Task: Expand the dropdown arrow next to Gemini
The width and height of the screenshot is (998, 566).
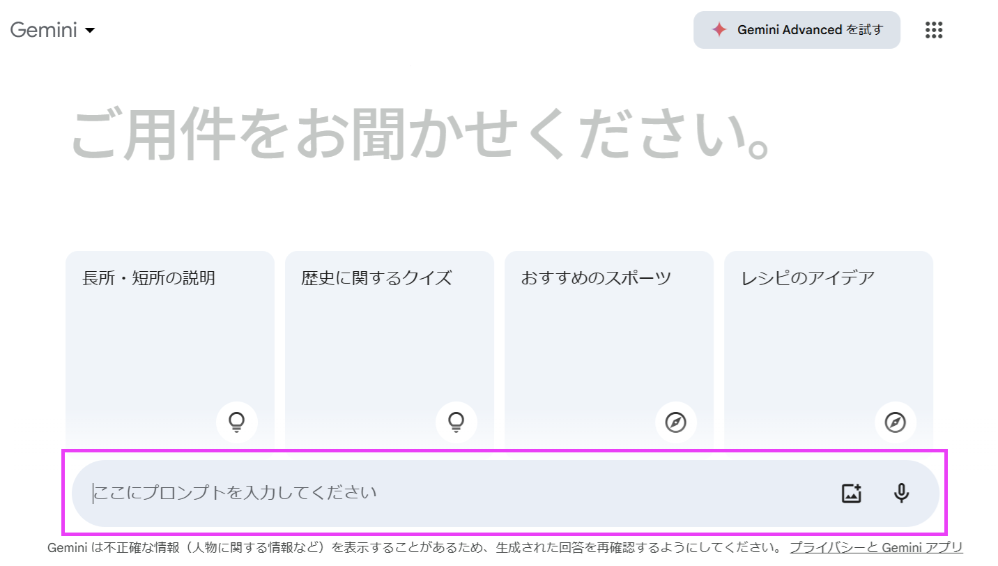Action: coord(89,31)
